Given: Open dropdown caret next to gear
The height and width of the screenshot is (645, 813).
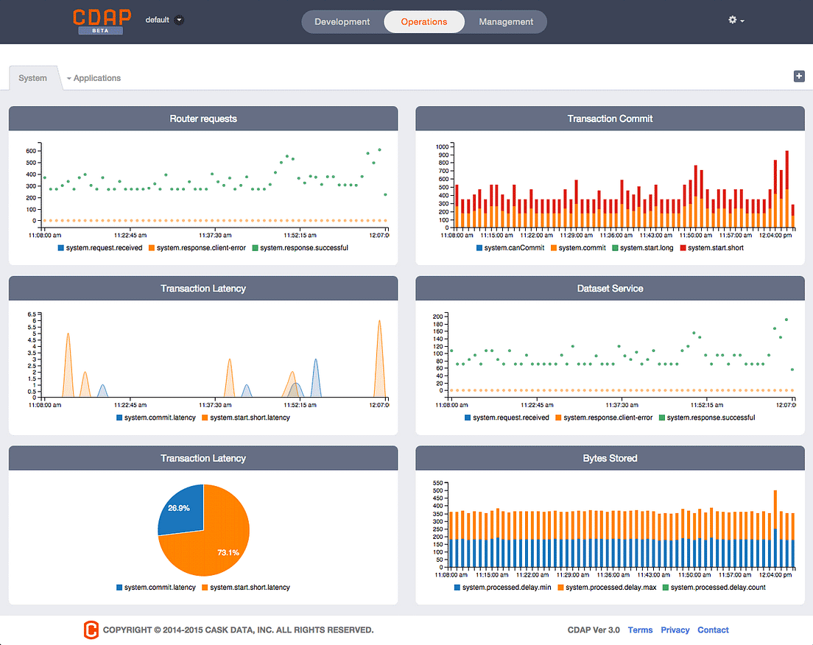Looking at the screenshot, I should tap(742, 21).
